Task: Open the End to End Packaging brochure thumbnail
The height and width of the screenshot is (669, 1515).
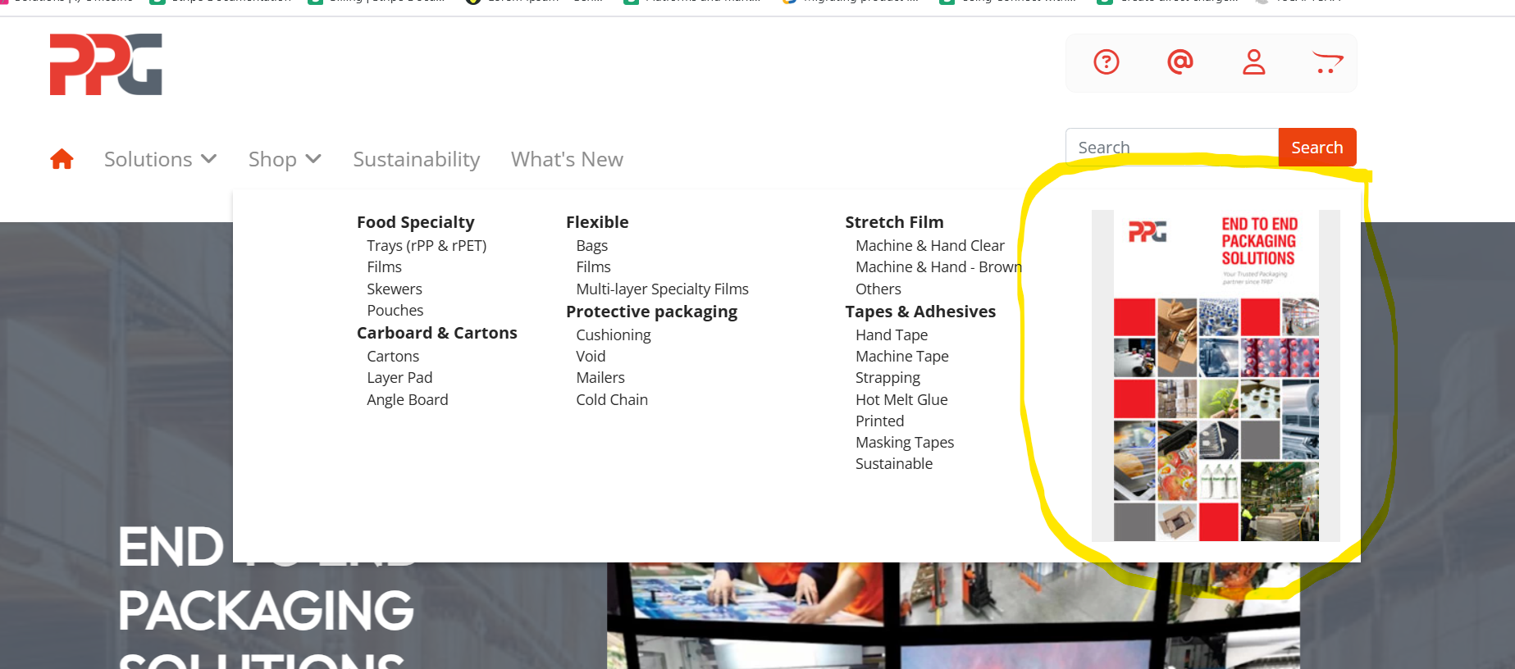Action: pos(1215,375)
